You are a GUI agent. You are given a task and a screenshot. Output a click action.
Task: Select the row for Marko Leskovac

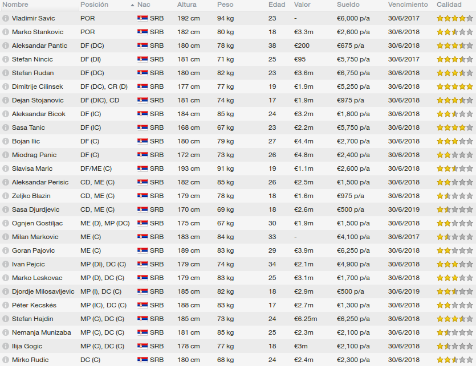pyautogui.click(x=238, y=278)
